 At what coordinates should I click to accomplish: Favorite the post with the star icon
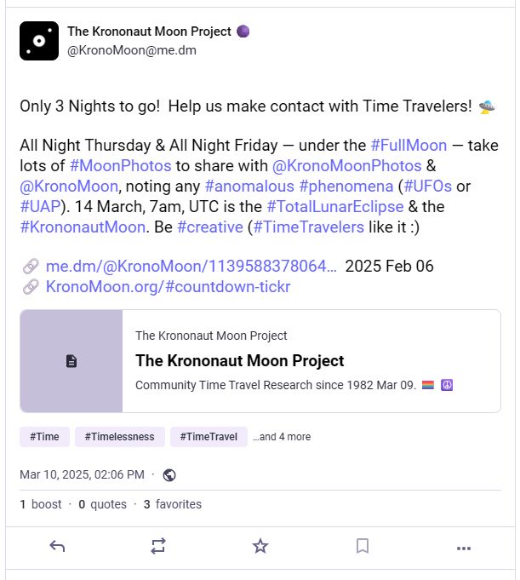(x=260, y=547)
